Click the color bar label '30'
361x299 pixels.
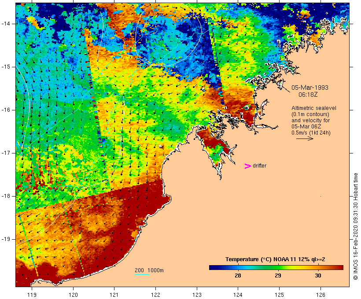pyautogui.click(x=318, y=275)
